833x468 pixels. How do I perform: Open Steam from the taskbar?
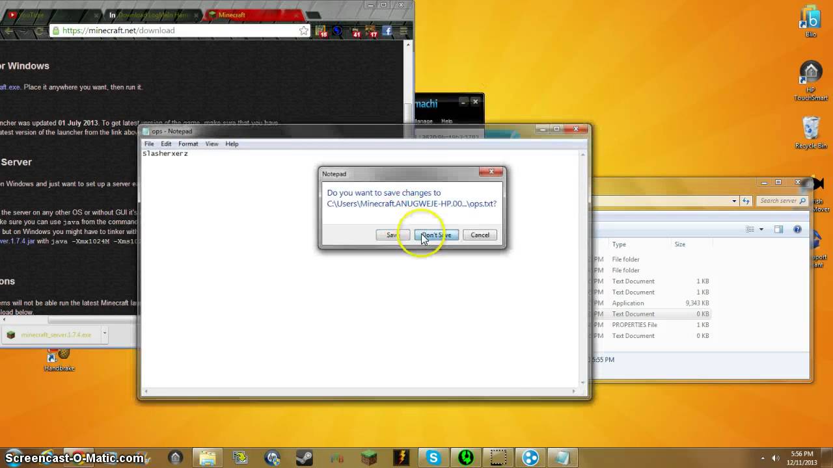point(305,458)
